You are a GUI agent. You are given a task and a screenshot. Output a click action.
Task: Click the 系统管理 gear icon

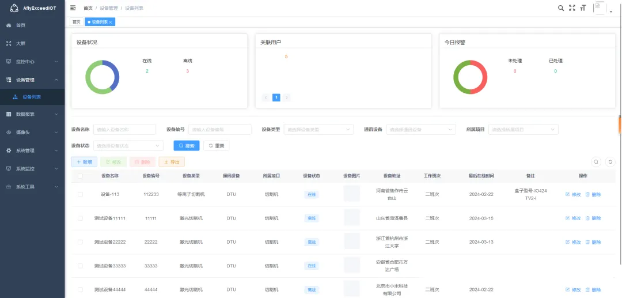click(x=9, y=151)
